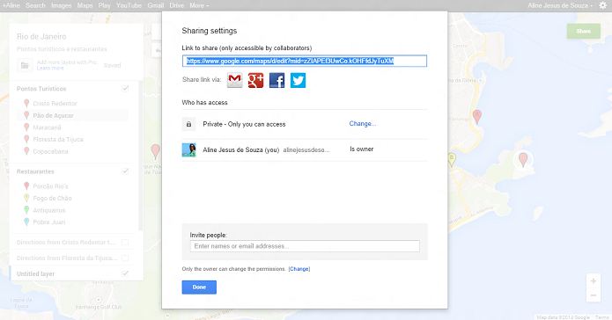The width and height of the screenshot is (612, 320).
Task: Toggle Pontos Turísticos layer checkbox
Action: click(125, 89)
